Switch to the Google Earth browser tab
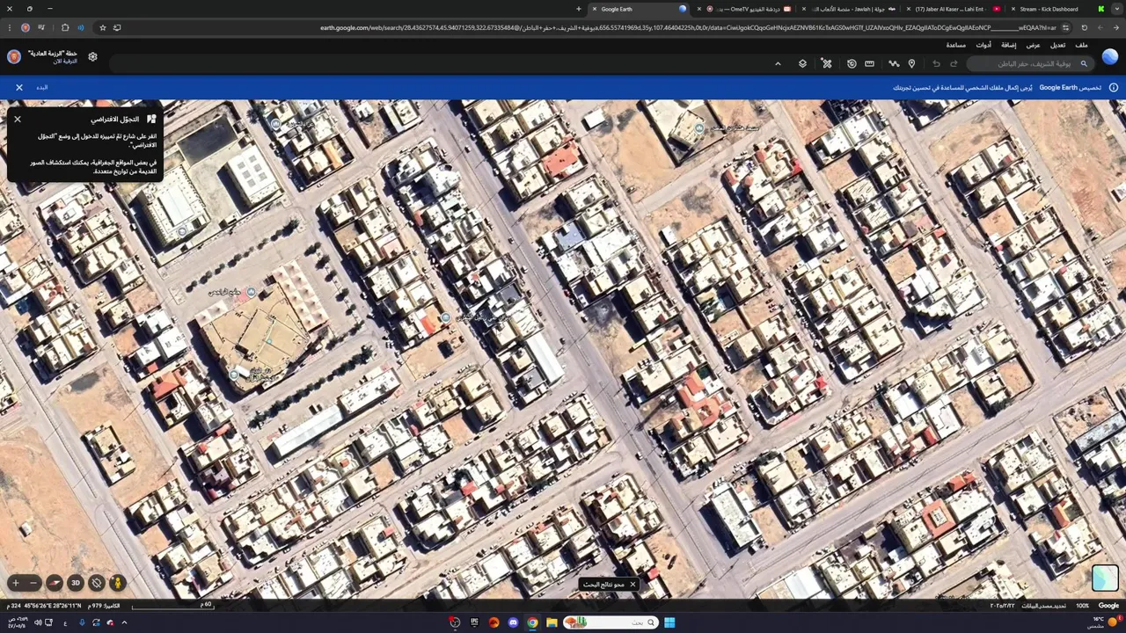Viewport: 1126px width, 633px height. point(638,9)
